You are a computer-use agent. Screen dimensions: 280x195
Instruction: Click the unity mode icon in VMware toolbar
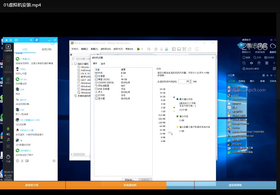tap(190, 49)
